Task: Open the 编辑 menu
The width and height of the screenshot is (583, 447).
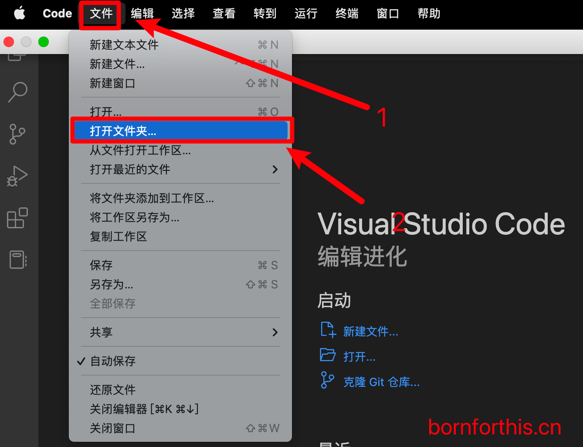Action: click(x=142, y=14)
